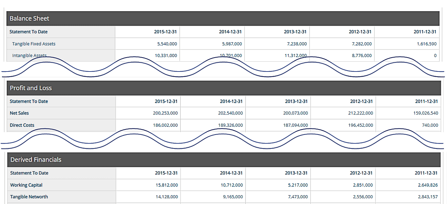Select Tangible Fixed Assets value 1,616,590

pyautogui.click(x=427, y=44)
